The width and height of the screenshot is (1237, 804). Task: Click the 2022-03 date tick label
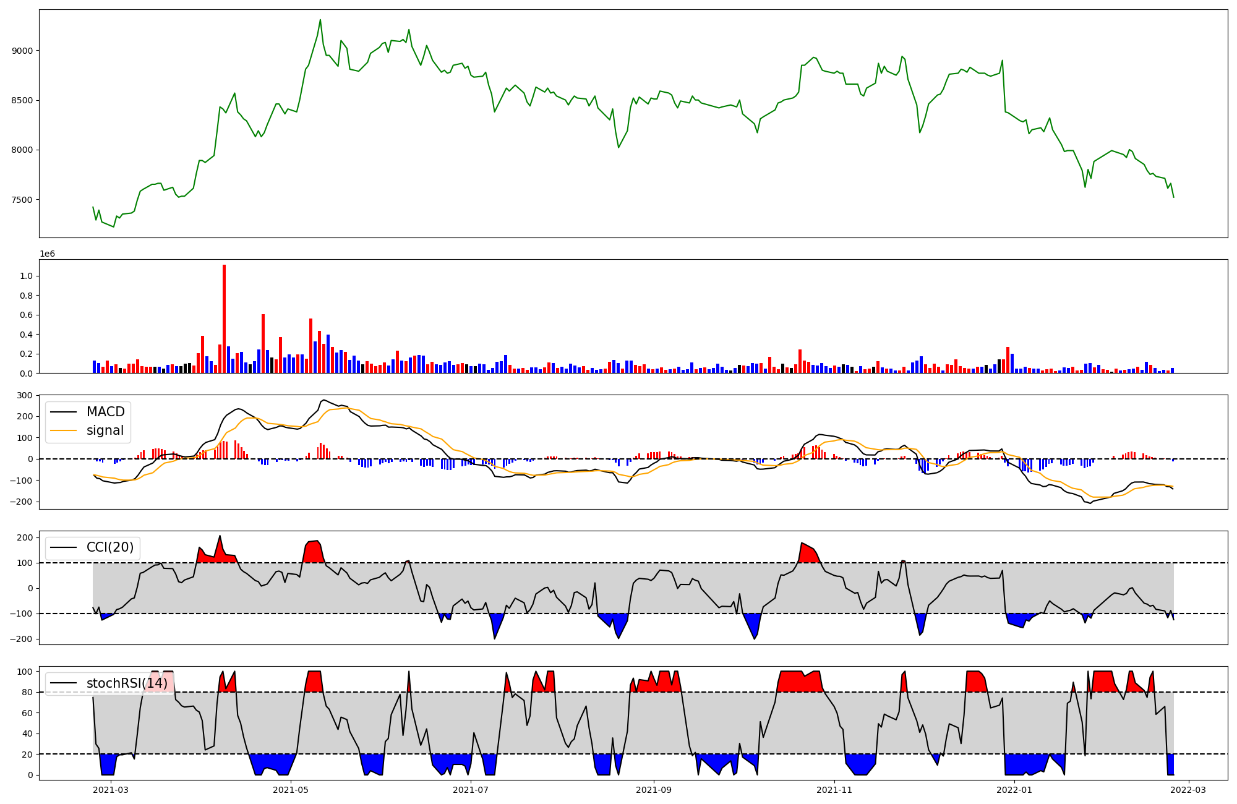[1189, 789]
